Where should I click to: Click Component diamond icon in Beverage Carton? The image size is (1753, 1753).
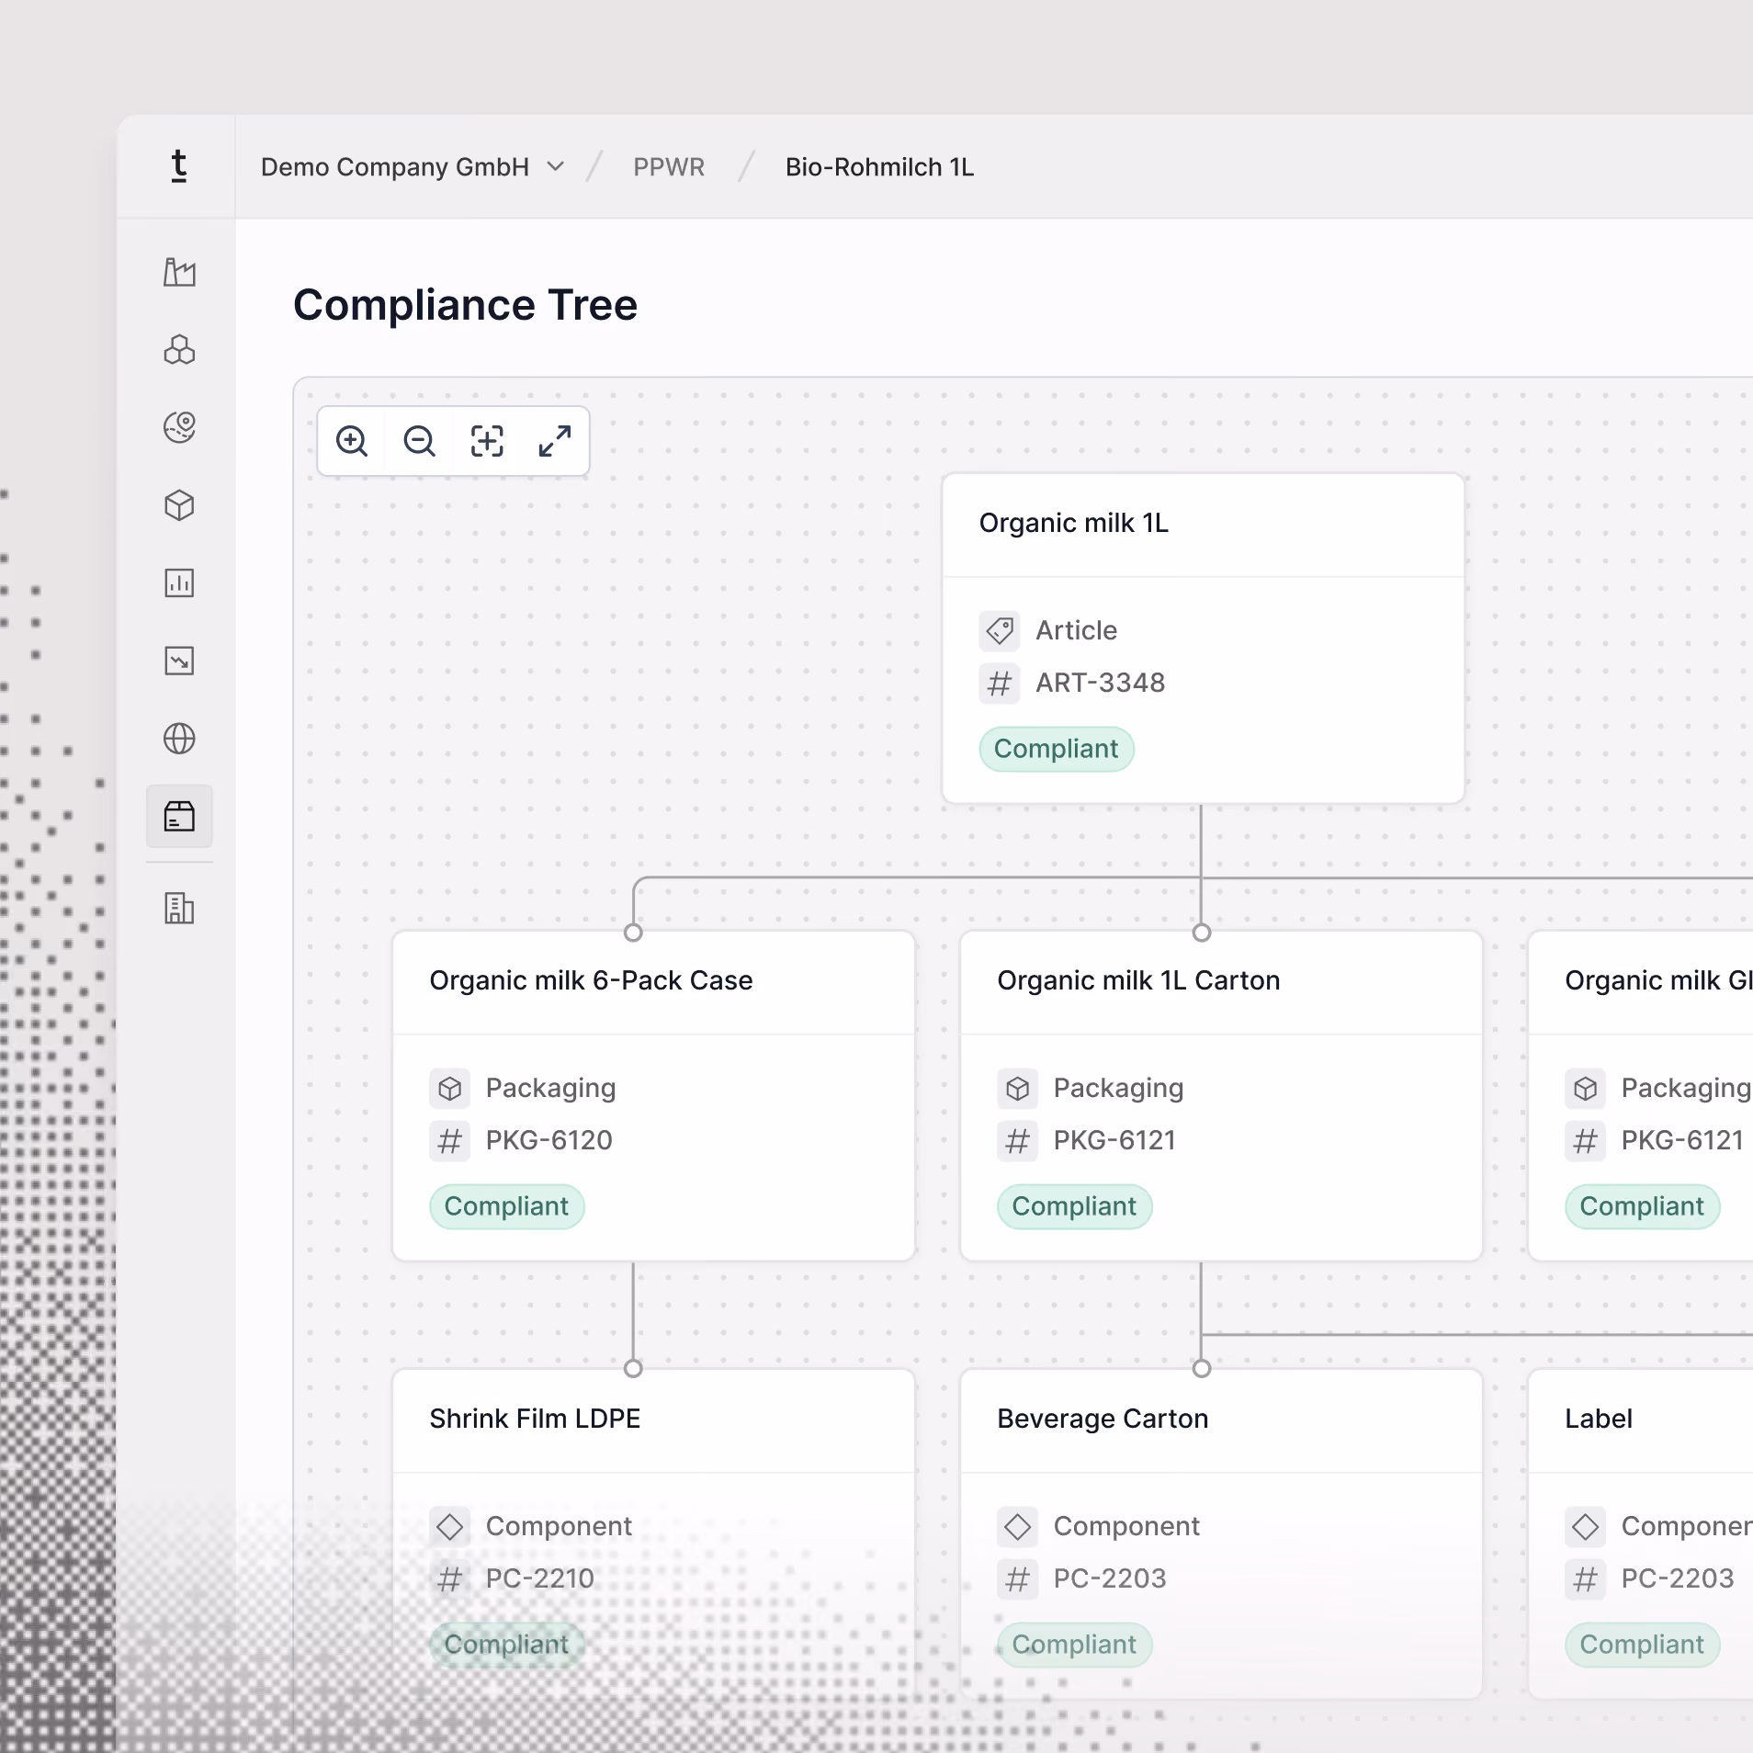(1017, 1527)
